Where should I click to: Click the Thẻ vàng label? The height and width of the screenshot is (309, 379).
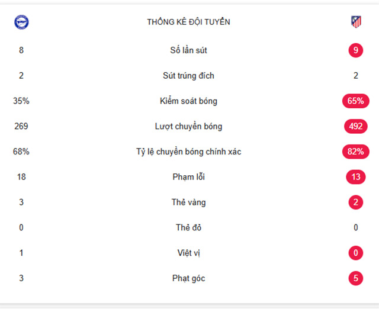click(x=188, y=202)
